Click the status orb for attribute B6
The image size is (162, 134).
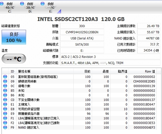point(5,95)
